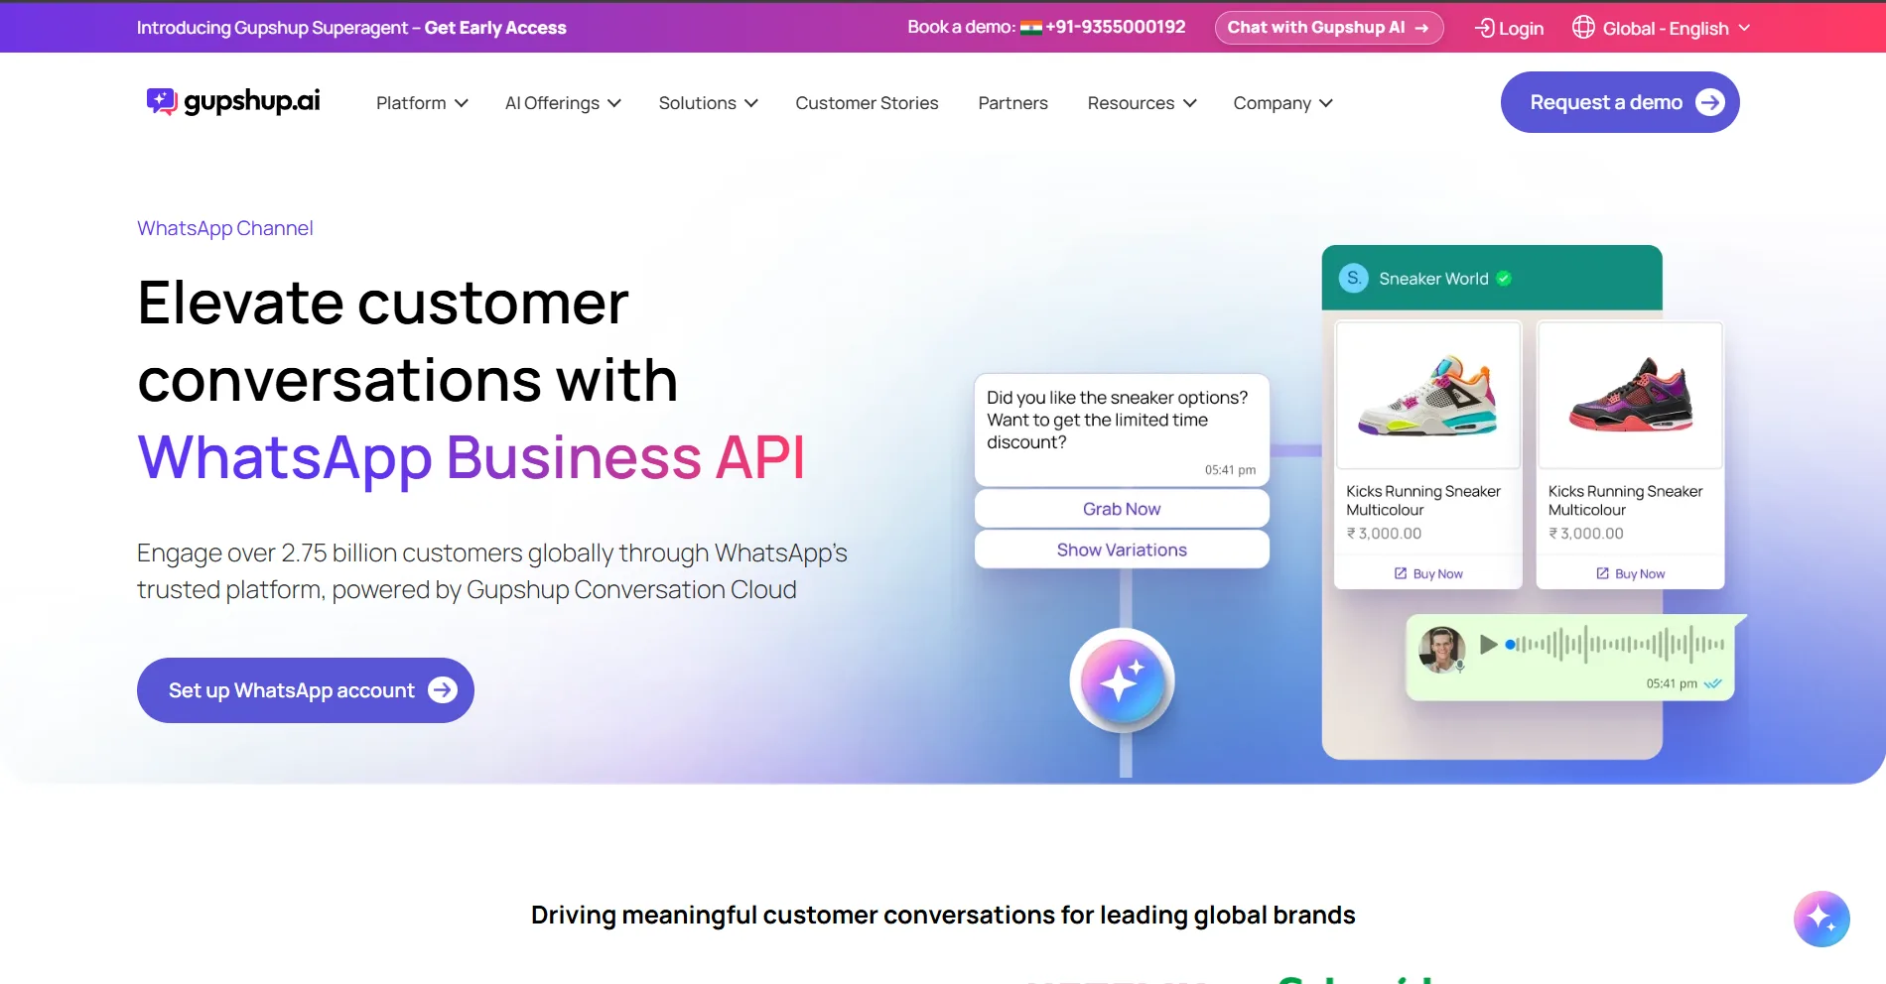Image resolution: width=1886 pixels, height=984 pixels.
Task: Click the arrow circle in Request a demo
Action: tap(1709, 102)
